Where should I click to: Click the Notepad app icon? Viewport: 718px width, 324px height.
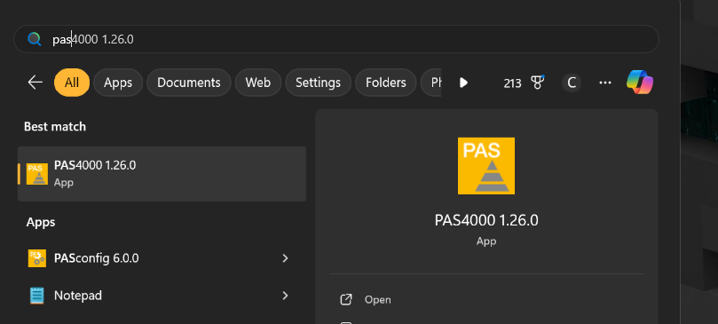click(x=37, y=296)
